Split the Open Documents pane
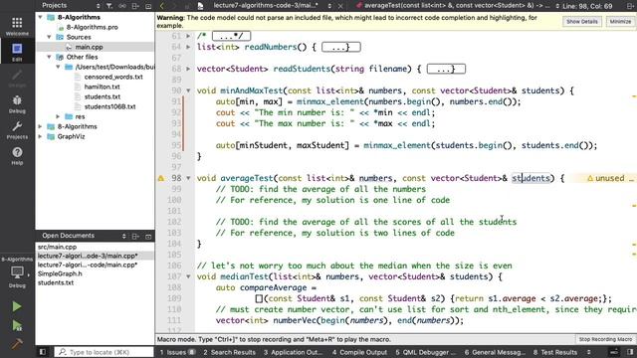Screen dimensions: 637x358 click(135, 236)
